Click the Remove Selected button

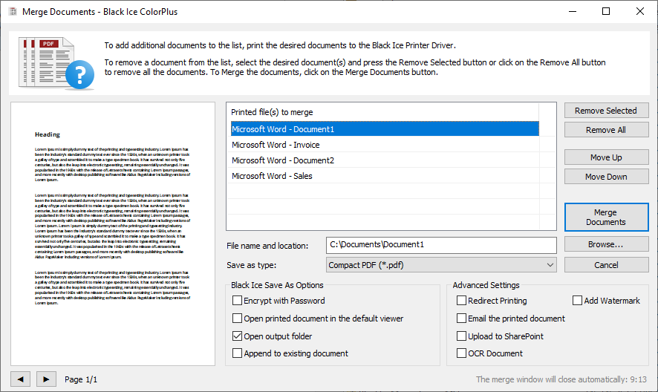click(605, 111)
